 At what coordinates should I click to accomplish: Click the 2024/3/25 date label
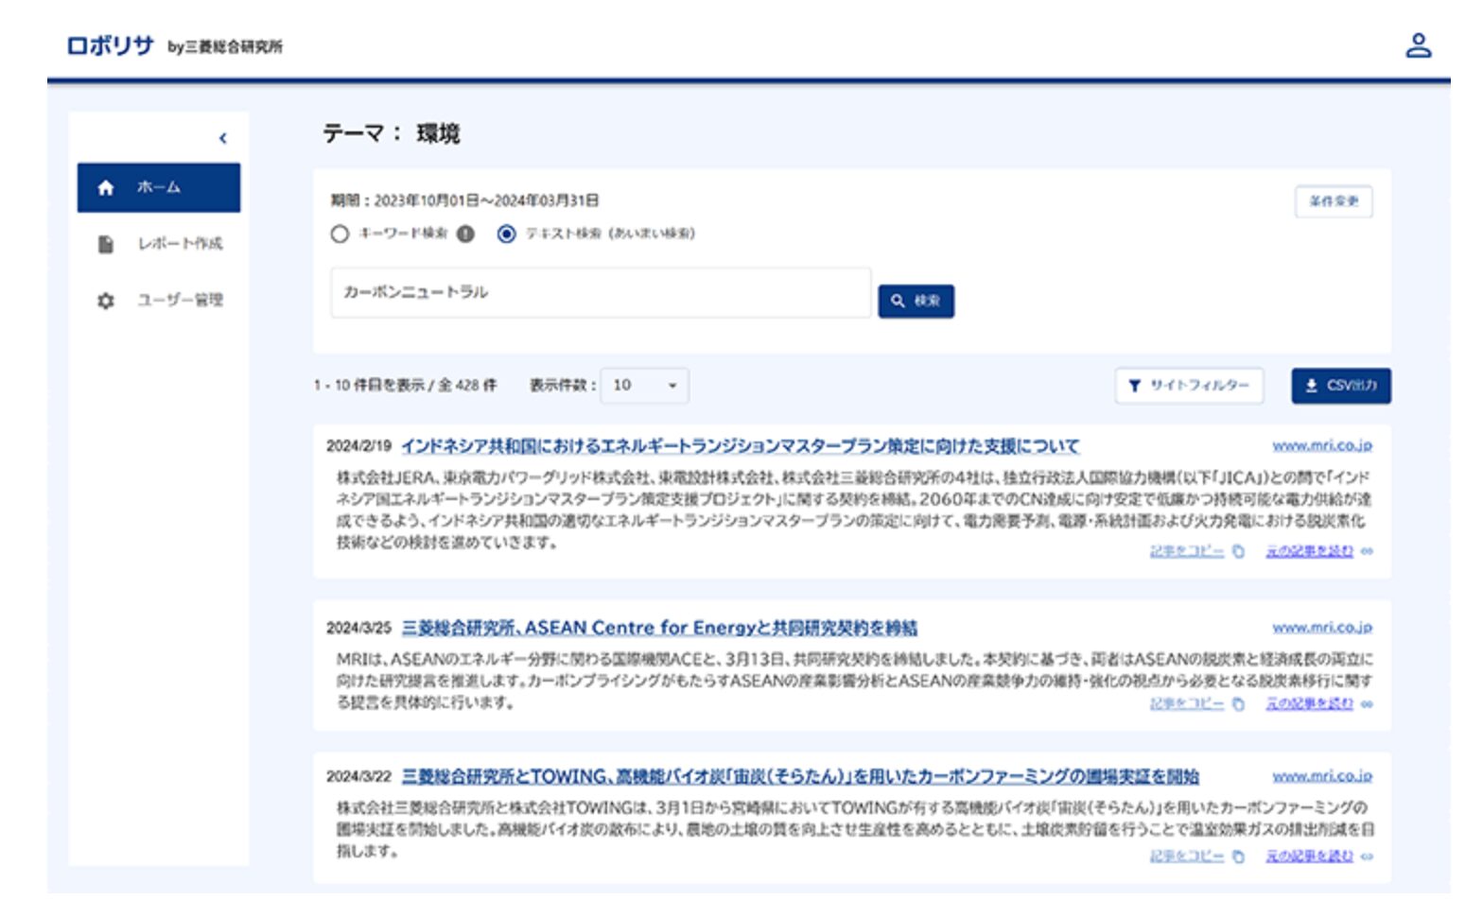(358, 628)
